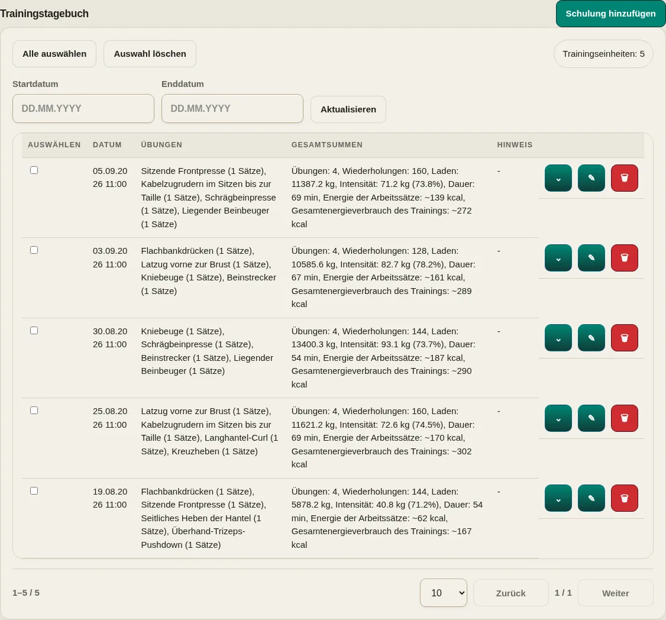The image size is (666, 620).
Task: Tick the checkbox for the 19.08.2026 session
Action: pos(34,490)
